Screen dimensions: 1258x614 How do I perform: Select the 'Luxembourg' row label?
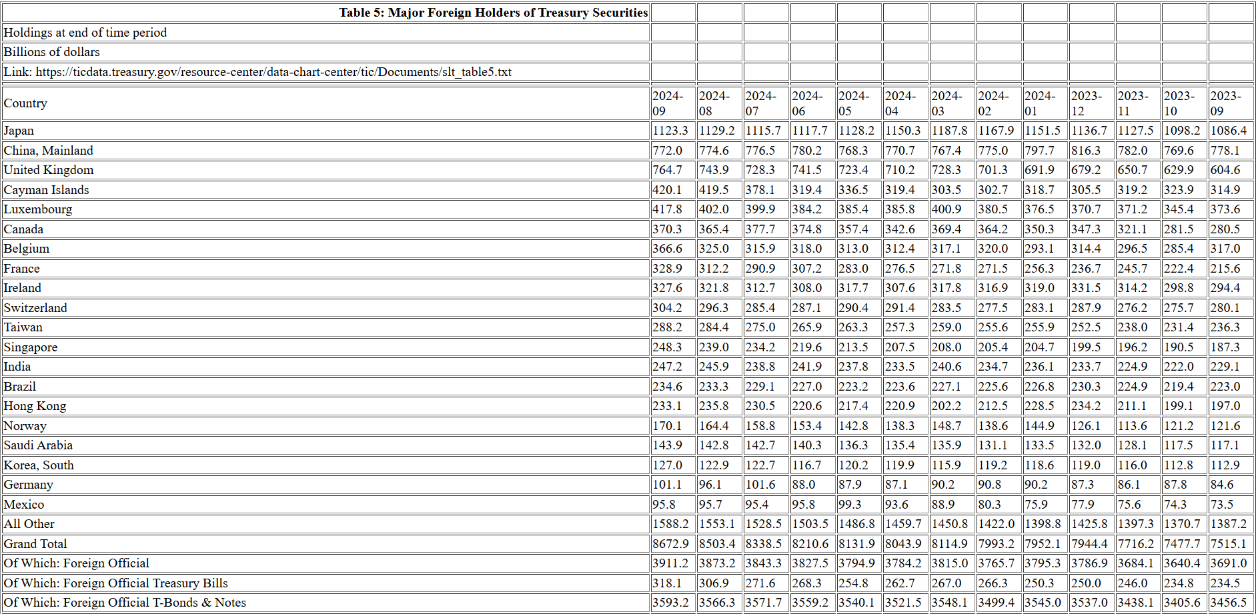point(38,209)
